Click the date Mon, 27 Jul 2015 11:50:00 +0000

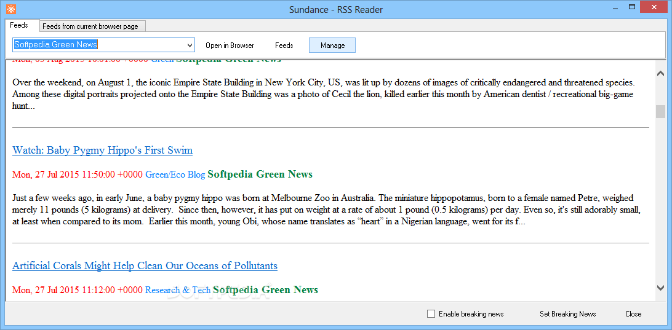(x=77, y=175)
